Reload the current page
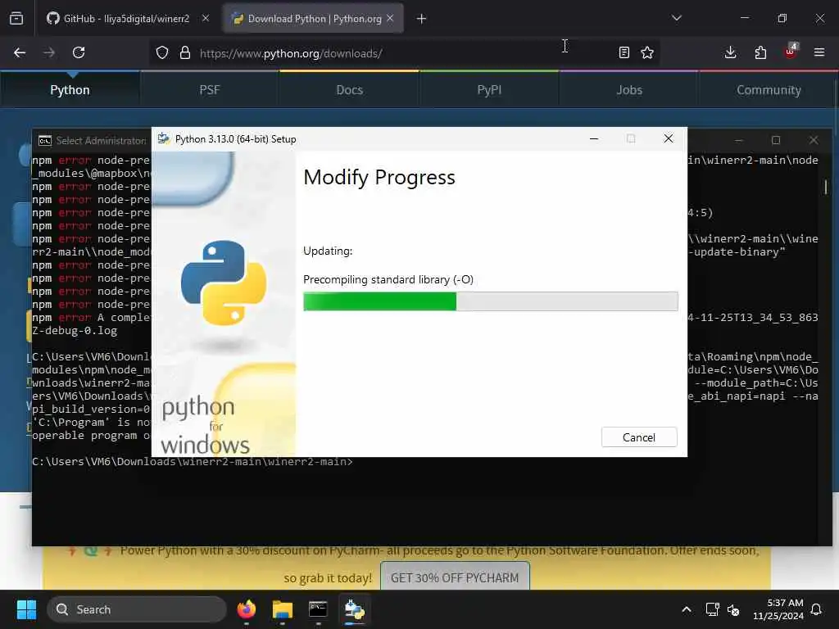The width and height of the screenshot is (839, 629). [79, 52]
